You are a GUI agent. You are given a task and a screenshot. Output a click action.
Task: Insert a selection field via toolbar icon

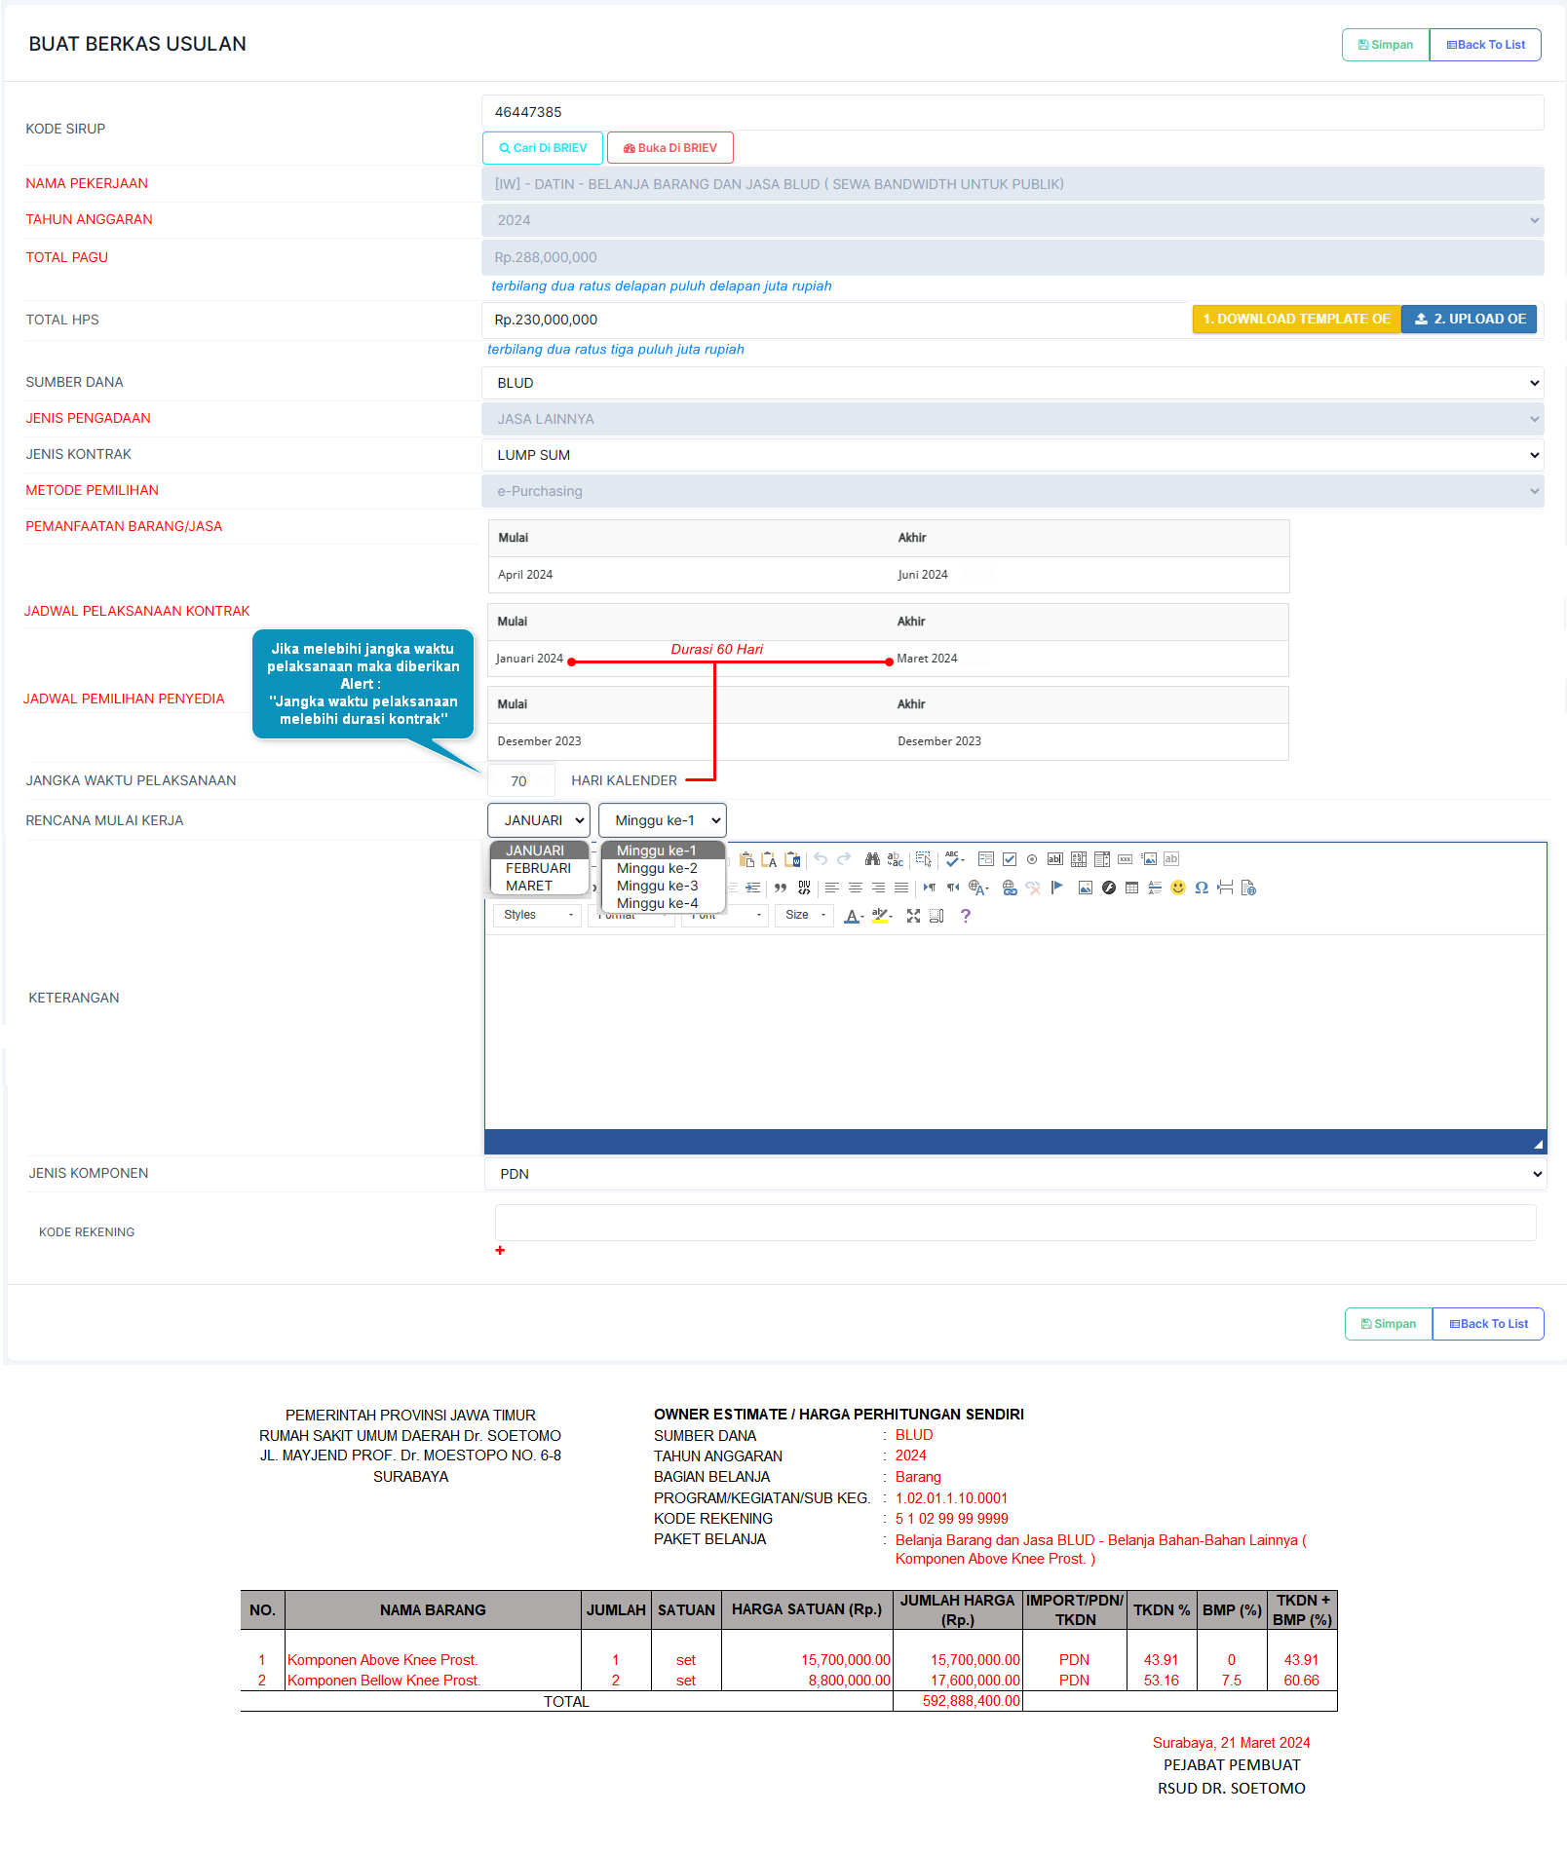click(x=1102, y=859)
